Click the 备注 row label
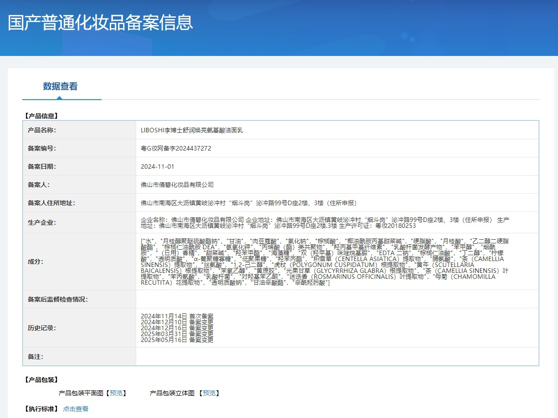This screenshot has height=418, width=558. [x=35, y=357]
